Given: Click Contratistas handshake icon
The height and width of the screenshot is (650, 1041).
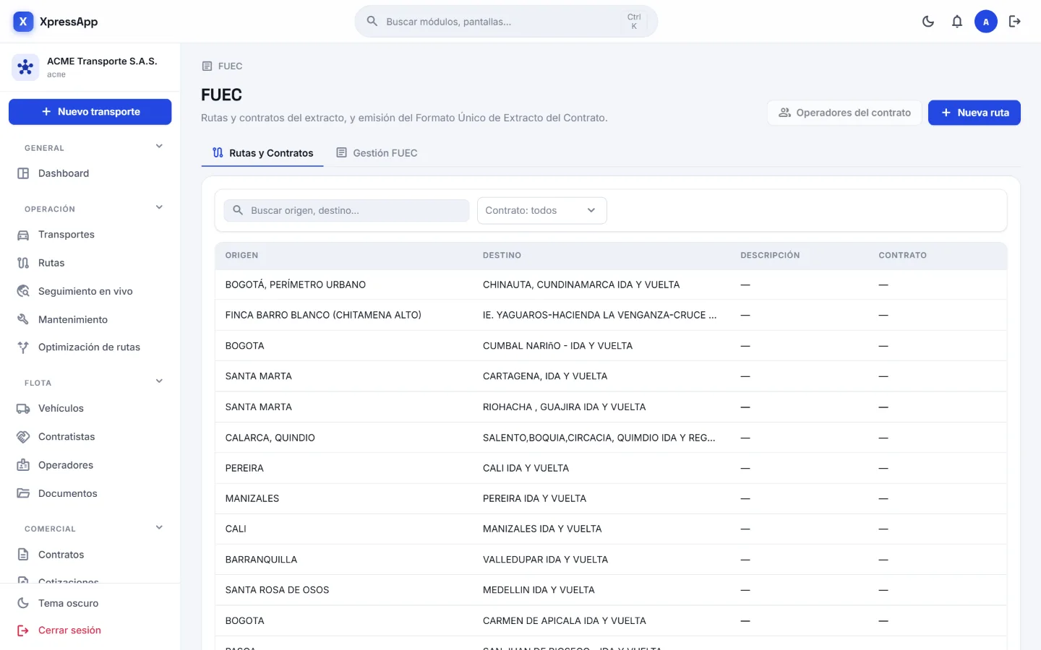Looking at the screenshot, I should click(23, 437).
